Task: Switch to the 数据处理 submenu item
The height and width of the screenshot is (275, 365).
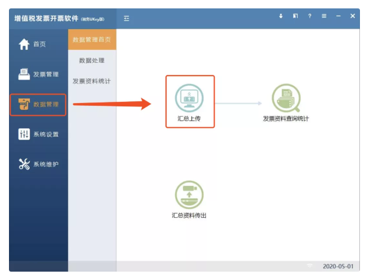Action: coord(92,60)
